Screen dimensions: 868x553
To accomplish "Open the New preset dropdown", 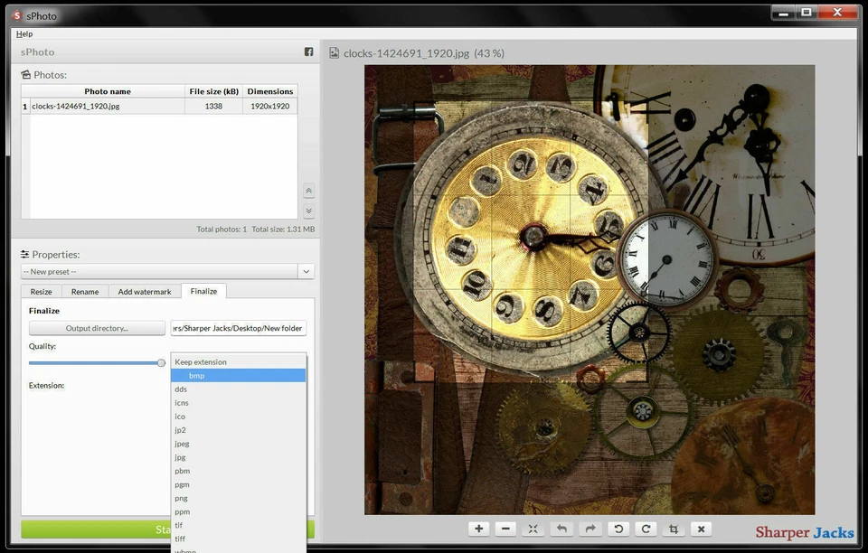I will coord(306,270).
